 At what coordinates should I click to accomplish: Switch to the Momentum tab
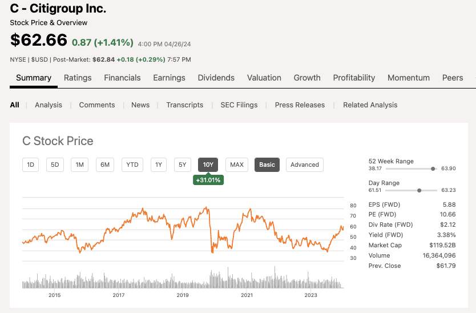(409, 78)
